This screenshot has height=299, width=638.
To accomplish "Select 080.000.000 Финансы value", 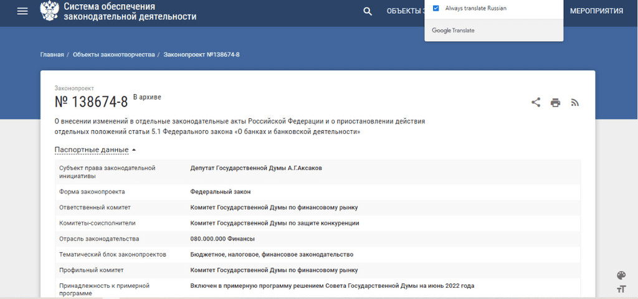I will [222, 239].
